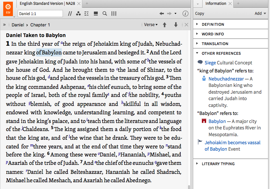The width and height of the screenshot is (270, 189).
Task: Open visual filters three-dots icon
Action: tap(78, 14)
